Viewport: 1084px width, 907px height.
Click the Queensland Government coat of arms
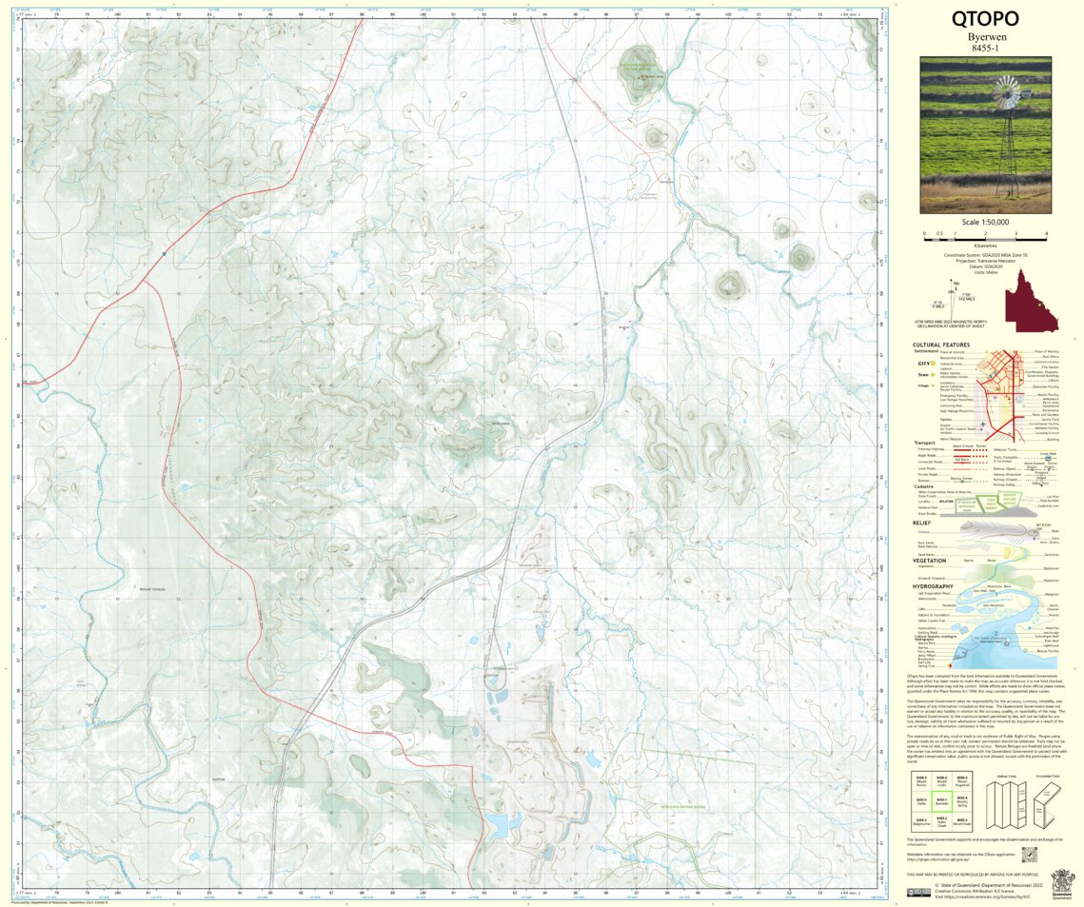(x=1062, y=882)
